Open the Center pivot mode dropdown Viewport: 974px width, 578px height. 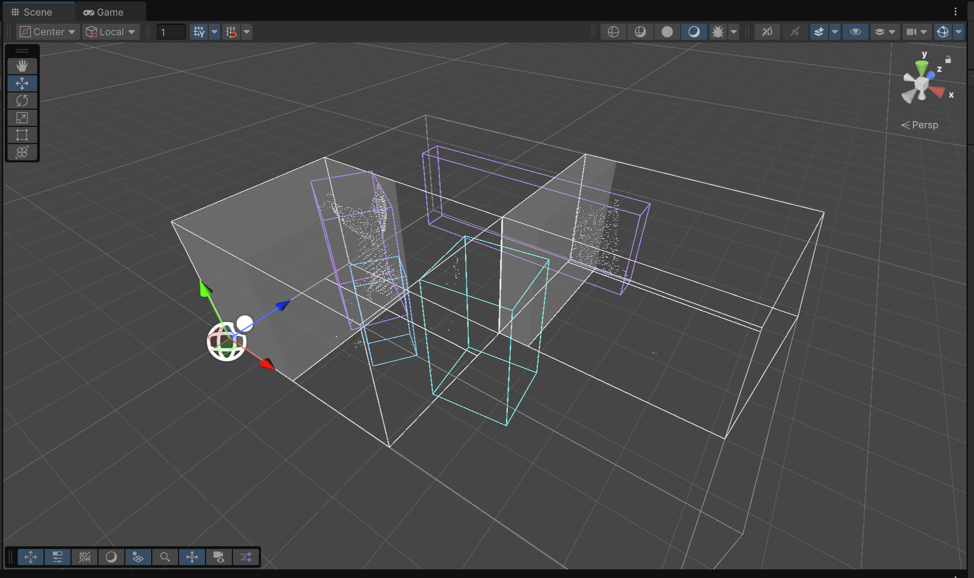[48, 32]
